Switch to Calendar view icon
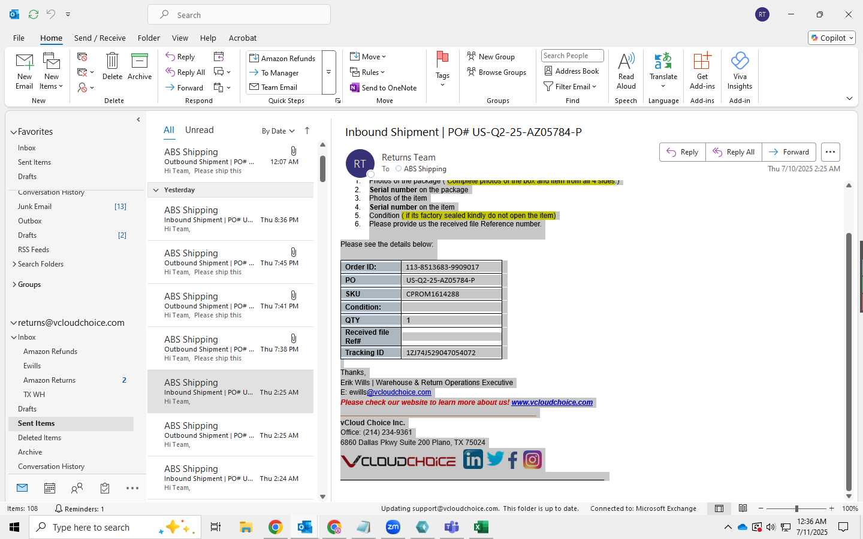Screen dimensions: 863x539 tap(50, 488)
